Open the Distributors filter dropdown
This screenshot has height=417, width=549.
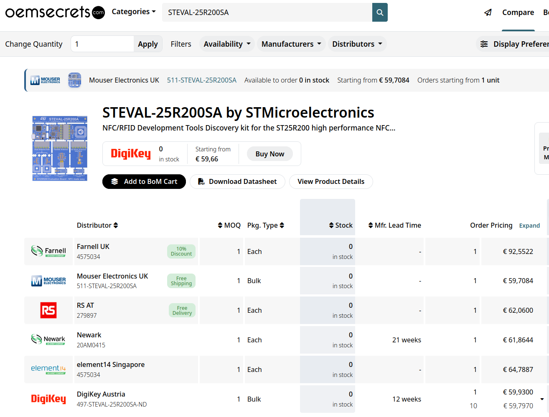[357, 44]
